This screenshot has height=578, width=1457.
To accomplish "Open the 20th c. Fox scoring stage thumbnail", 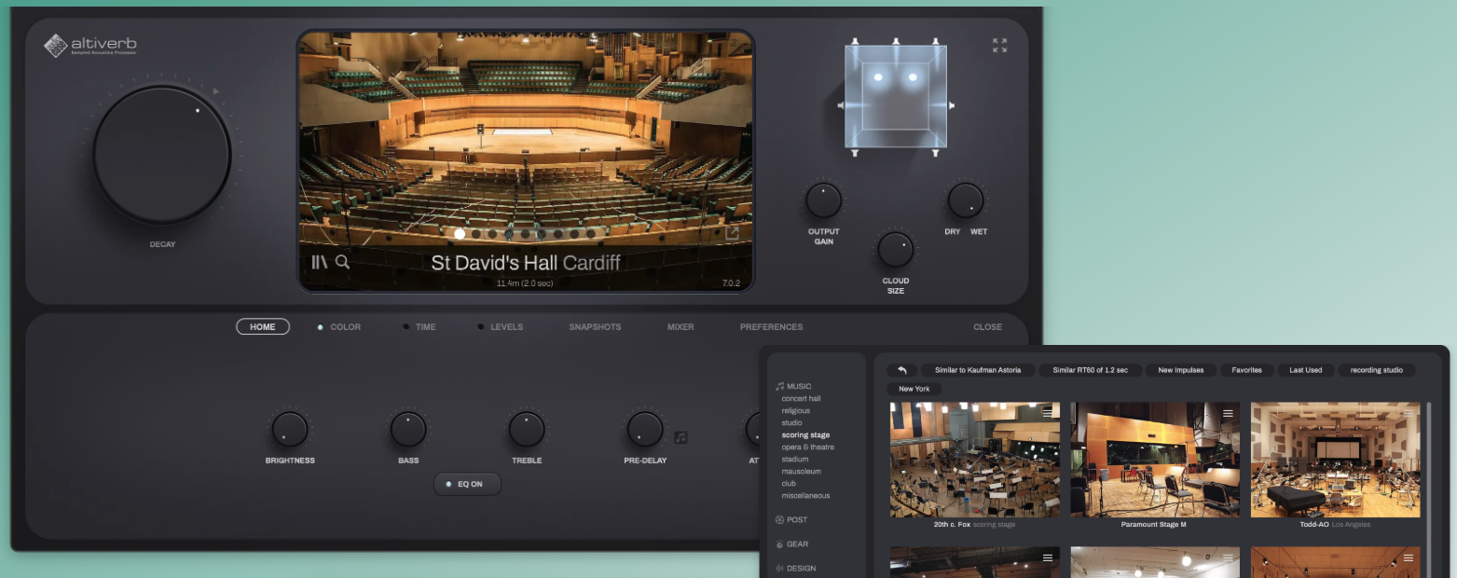I will [974, 460].
